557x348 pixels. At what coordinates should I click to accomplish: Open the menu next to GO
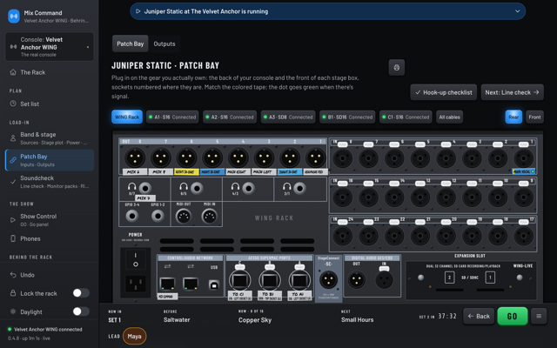click(x=539, y=316)
